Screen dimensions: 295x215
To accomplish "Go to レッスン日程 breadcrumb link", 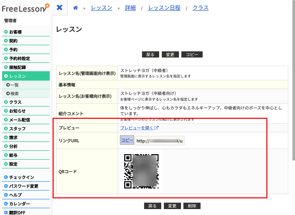I will tap(164, 8).
